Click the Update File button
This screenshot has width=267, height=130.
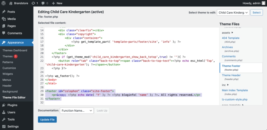pos(47,119)
